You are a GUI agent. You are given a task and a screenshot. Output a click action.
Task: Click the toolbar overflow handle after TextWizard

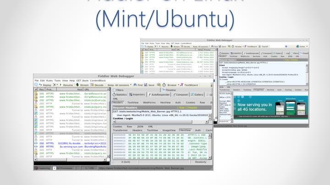[x=211, y=85]
